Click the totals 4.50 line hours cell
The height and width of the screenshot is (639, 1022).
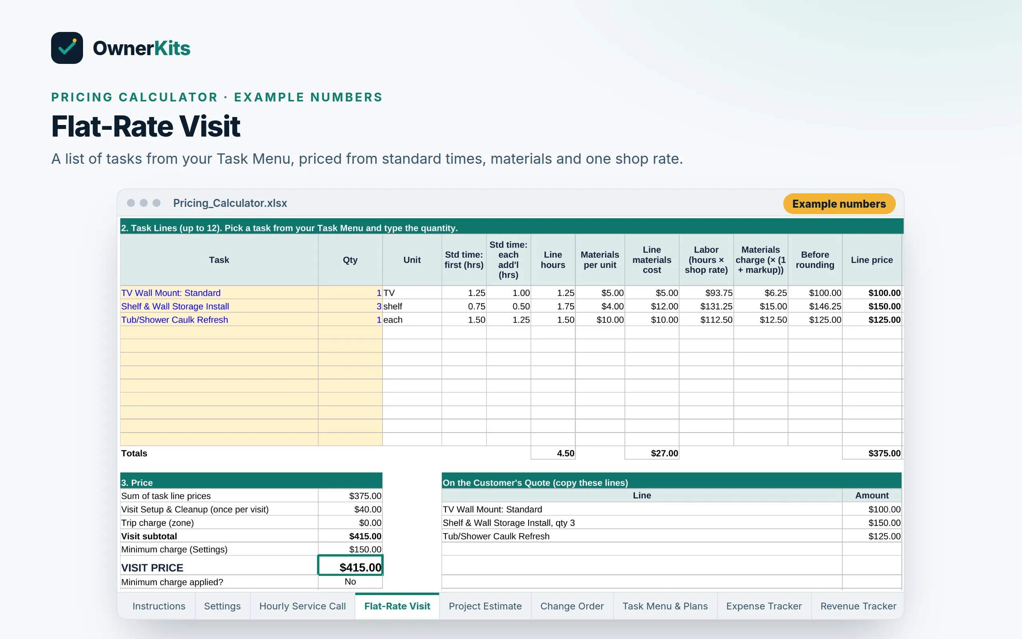click(x=553, y=453)
